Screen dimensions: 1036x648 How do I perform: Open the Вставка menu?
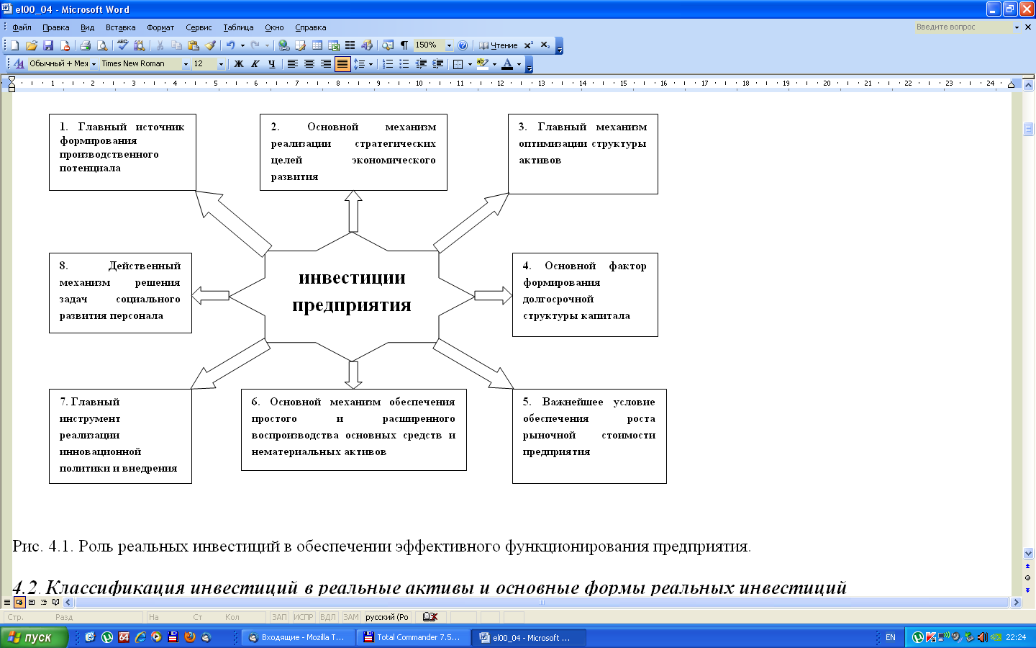coord(120,27)
